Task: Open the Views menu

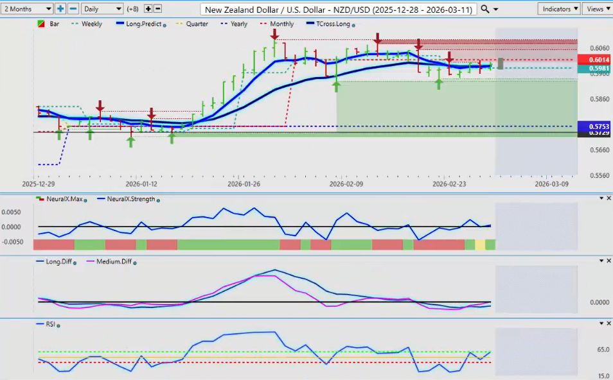Action: click(598, 9)
